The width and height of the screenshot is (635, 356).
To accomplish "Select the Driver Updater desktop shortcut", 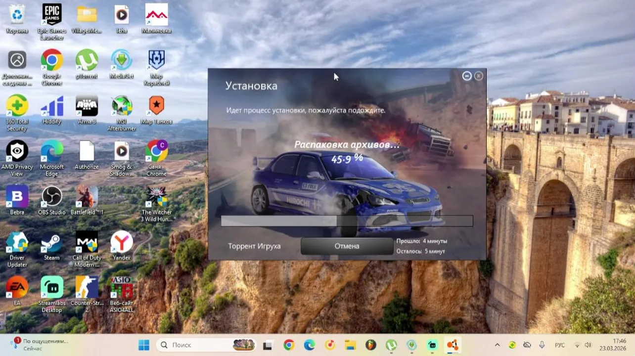I will [17, 249].
